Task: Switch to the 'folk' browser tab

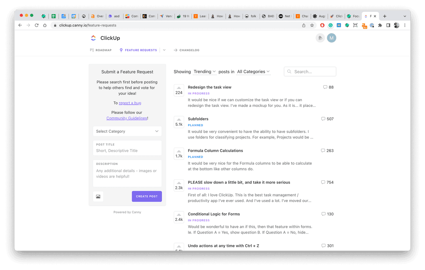Action: tap(250, 16)
